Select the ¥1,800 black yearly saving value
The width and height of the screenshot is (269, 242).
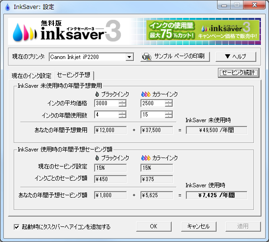point(111,195)
